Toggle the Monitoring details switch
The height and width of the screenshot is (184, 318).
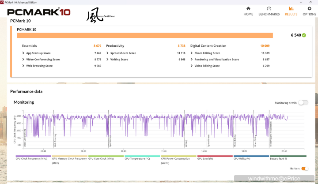(303, 102)
